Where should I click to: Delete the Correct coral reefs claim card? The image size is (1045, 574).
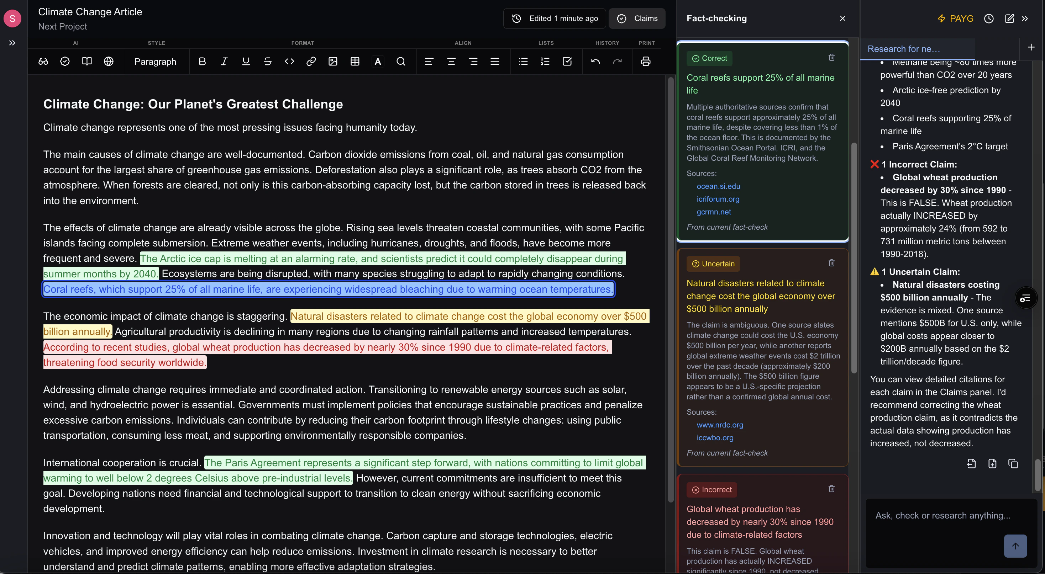click(831, 58)
